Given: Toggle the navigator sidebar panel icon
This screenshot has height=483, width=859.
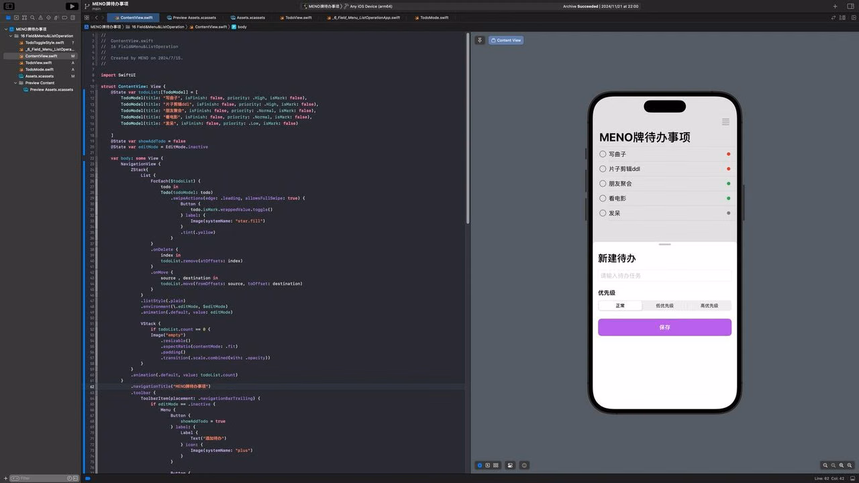Looking at the screenshot, I should (x=9, y=6).
